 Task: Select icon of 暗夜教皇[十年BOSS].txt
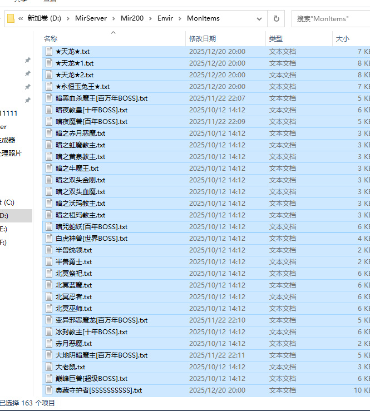coord(49,110)
